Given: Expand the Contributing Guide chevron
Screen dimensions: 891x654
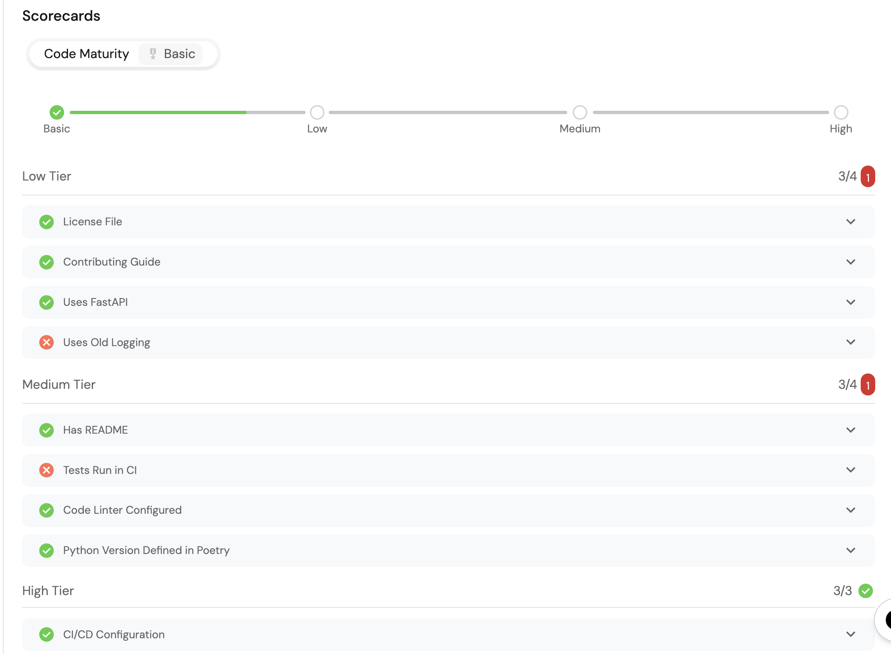Looking at the screenshot, I should pyautogui.click(x=851, y=262).
